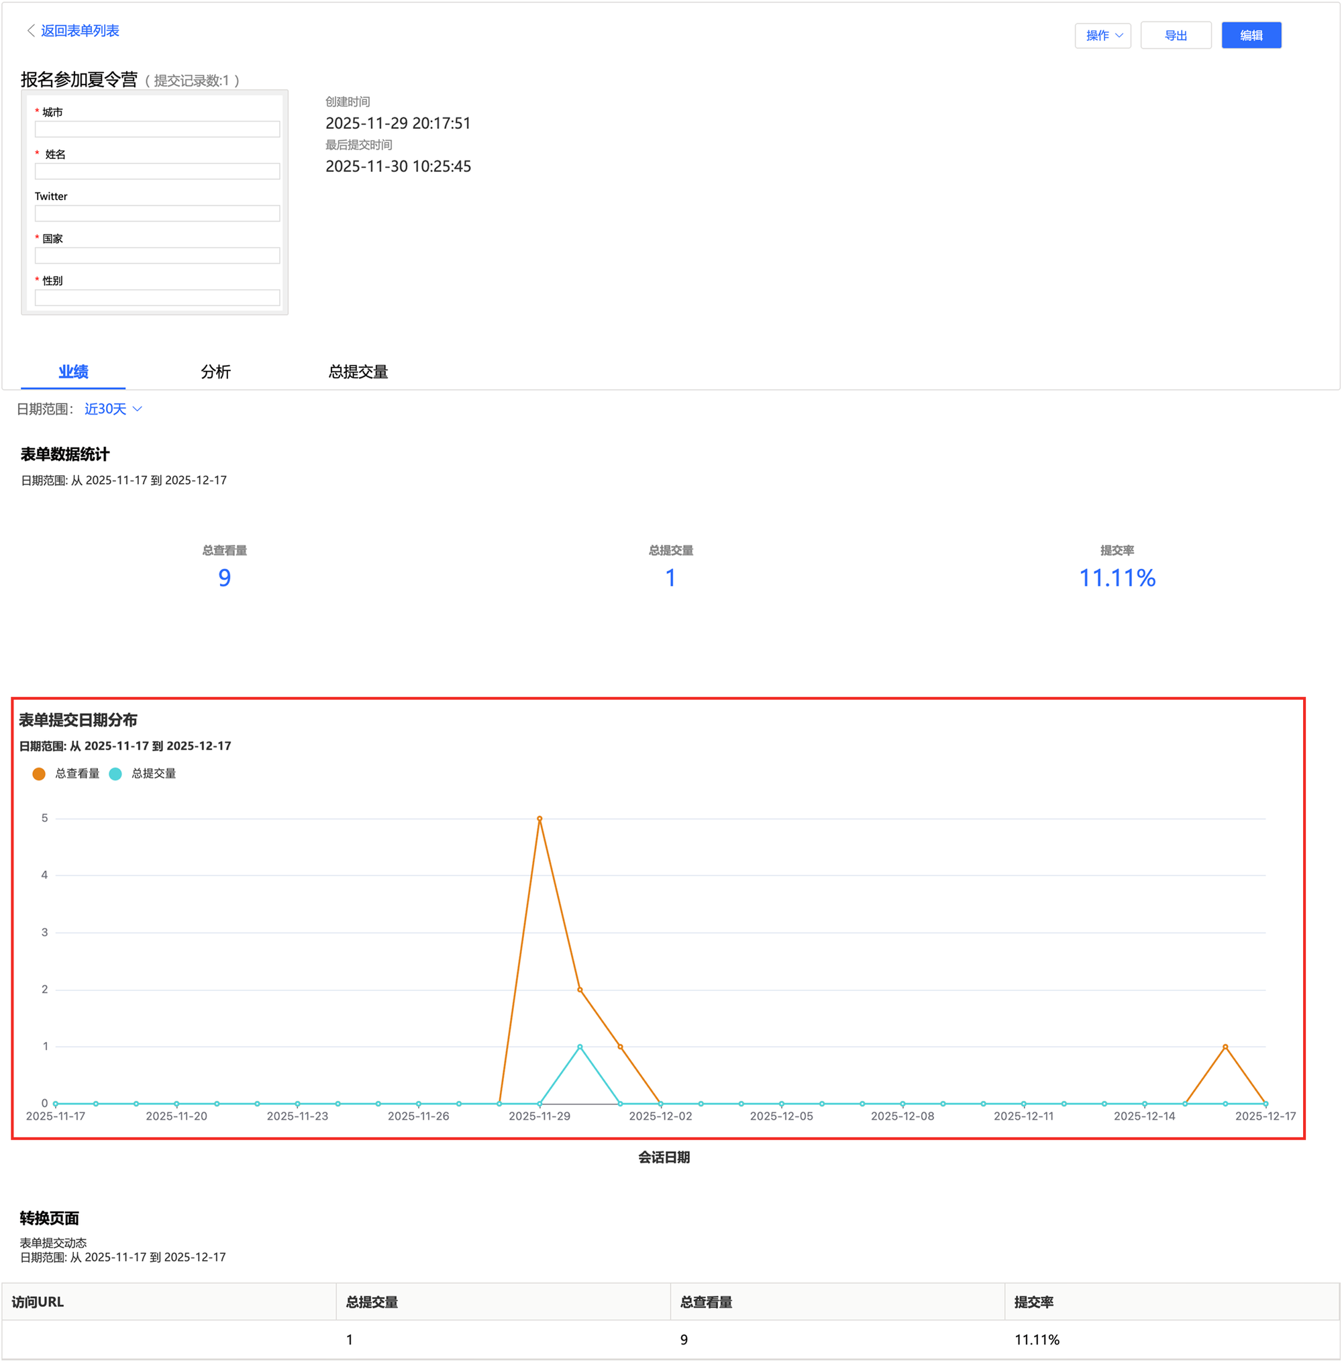Switch to the 分析 tab
The width and height of the screenshot is (1342, 1362).
[x=215, y=371]
